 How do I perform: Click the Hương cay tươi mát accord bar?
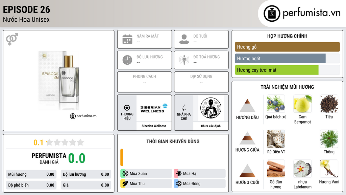click(x=287, y=70)
